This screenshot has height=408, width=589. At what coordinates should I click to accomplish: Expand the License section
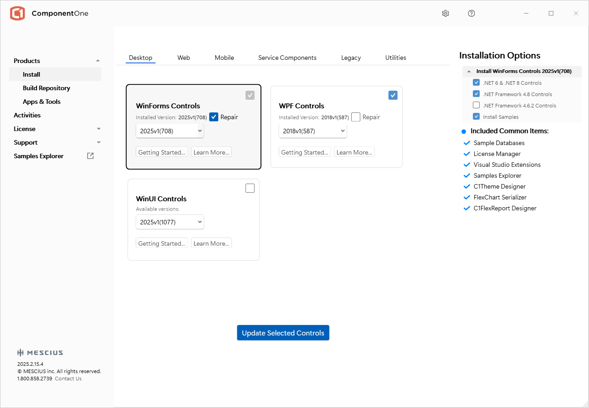(98, 129)
